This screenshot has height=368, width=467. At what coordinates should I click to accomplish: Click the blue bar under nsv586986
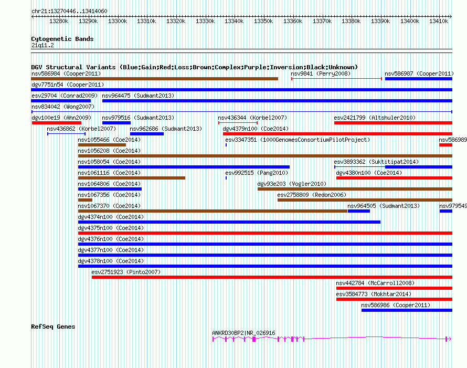(407, 310)
